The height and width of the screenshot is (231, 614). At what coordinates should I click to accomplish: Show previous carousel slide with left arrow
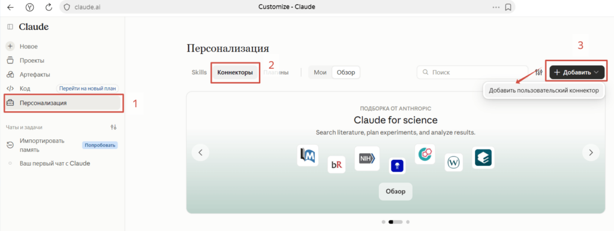(x=200, y=153)
